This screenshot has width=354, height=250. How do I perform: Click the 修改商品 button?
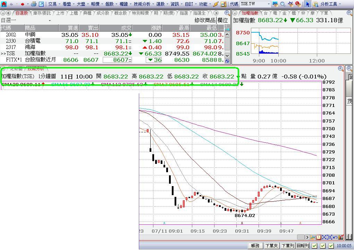point(205,20)
